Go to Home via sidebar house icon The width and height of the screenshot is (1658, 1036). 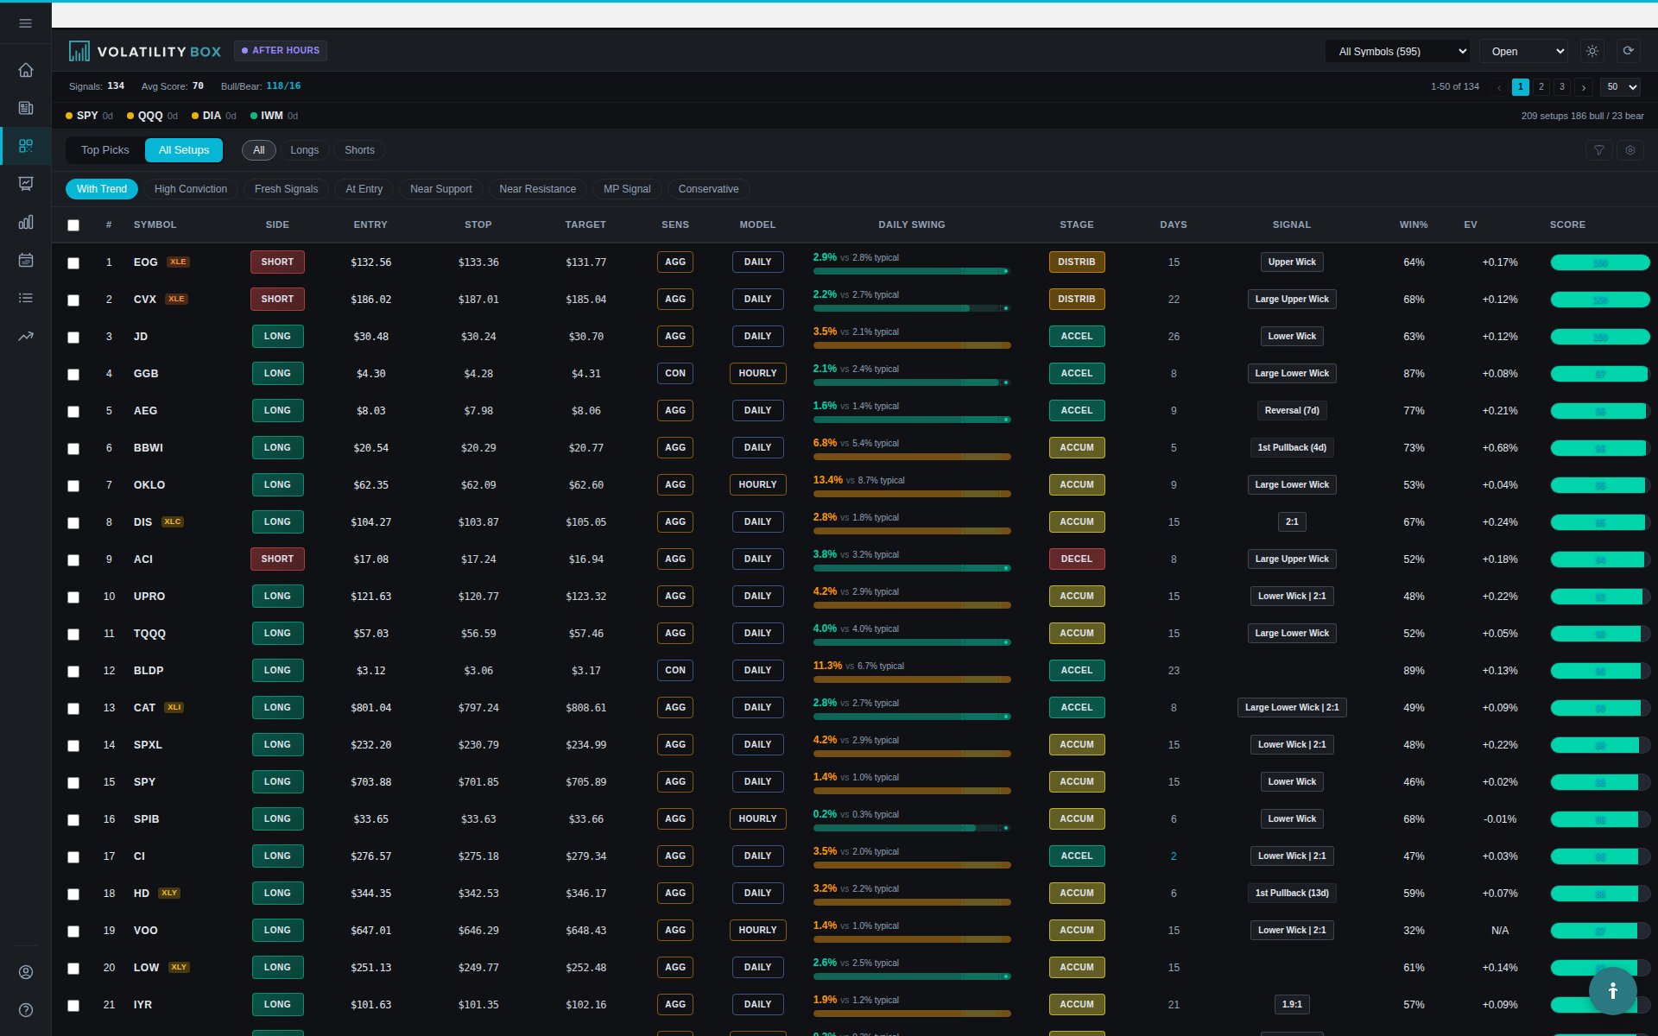click(x=26, y=70)
